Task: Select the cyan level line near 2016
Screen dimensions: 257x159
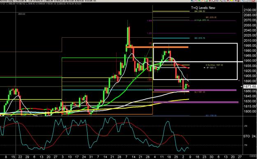Action: (171, 38)
